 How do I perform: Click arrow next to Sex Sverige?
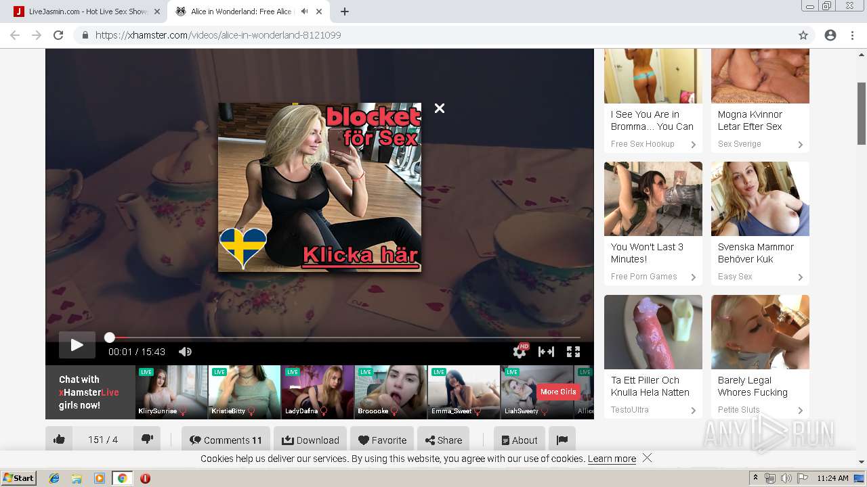coord(800,145)
